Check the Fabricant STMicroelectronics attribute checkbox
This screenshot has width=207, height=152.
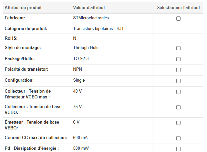[178, 19]
